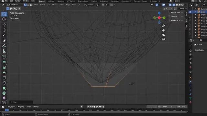The width and height of the screenshot is (207, 116).
Task: Select the Extrude Region tool
Action: pyautogui.click(x=4, y=63)
